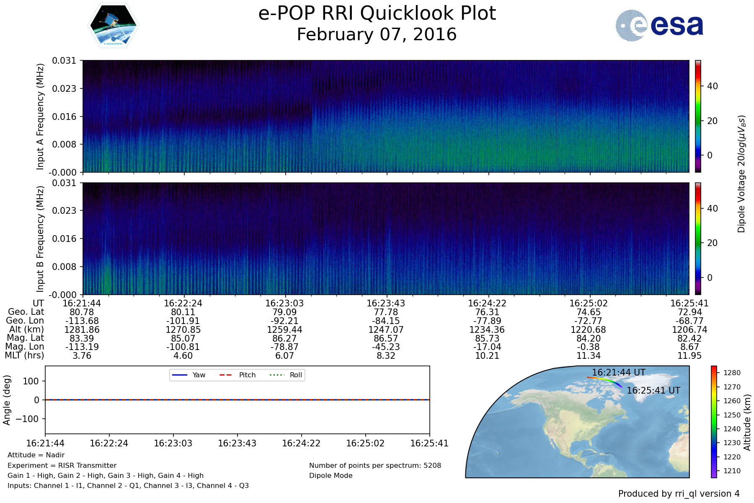Click the green dotted Roll legend marker
The width and height of the screenshot is (754, 503).
(x=276, y=375)
